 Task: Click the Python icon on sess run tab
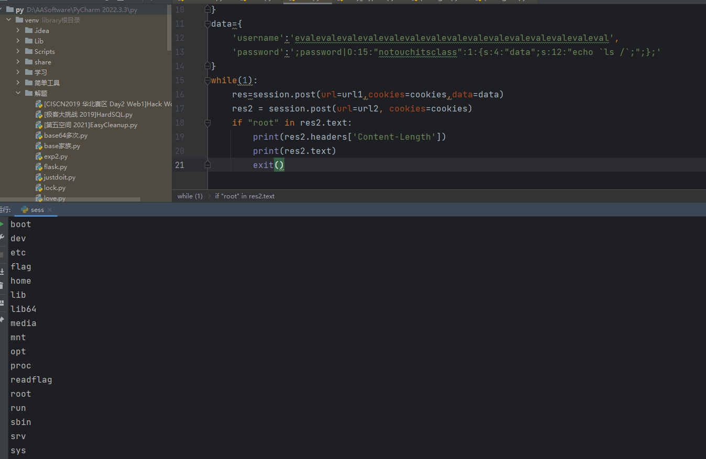pos(25,209)
